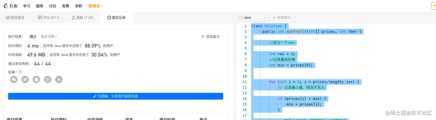The height and width of the screenshot is (120, 436).
Task: Click the 题目描述 tab icon
Action: (8, 17)
